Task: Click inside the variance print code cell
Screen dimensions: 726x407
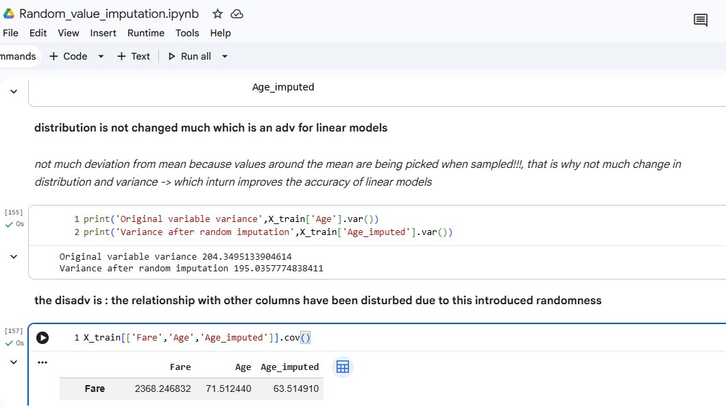Action: [377, 225]
